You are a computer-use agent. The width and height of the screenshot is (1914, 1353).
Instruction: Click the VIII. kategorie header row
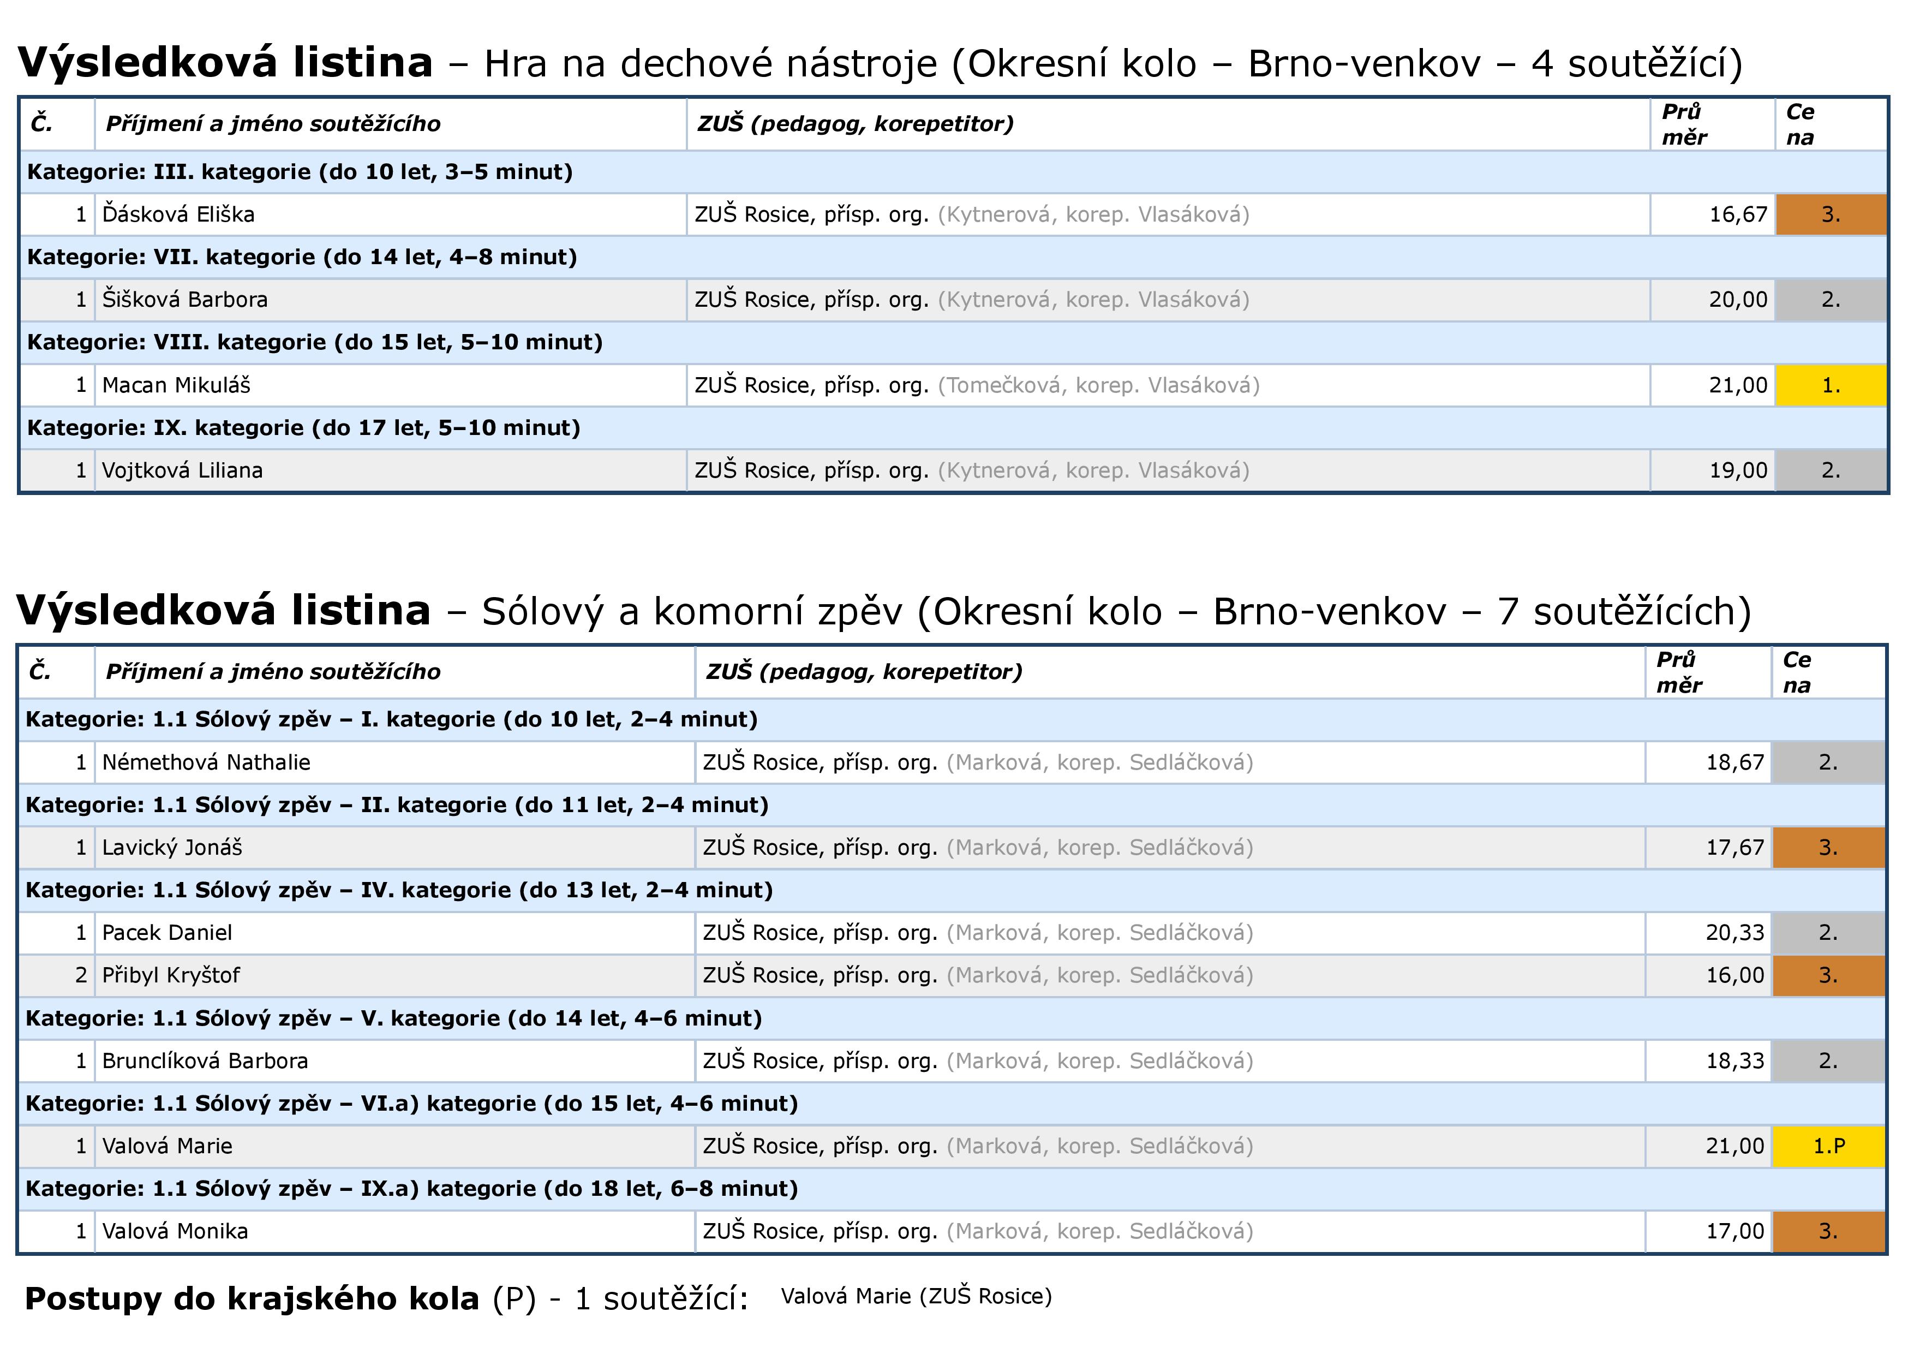[x=314, y=342]
